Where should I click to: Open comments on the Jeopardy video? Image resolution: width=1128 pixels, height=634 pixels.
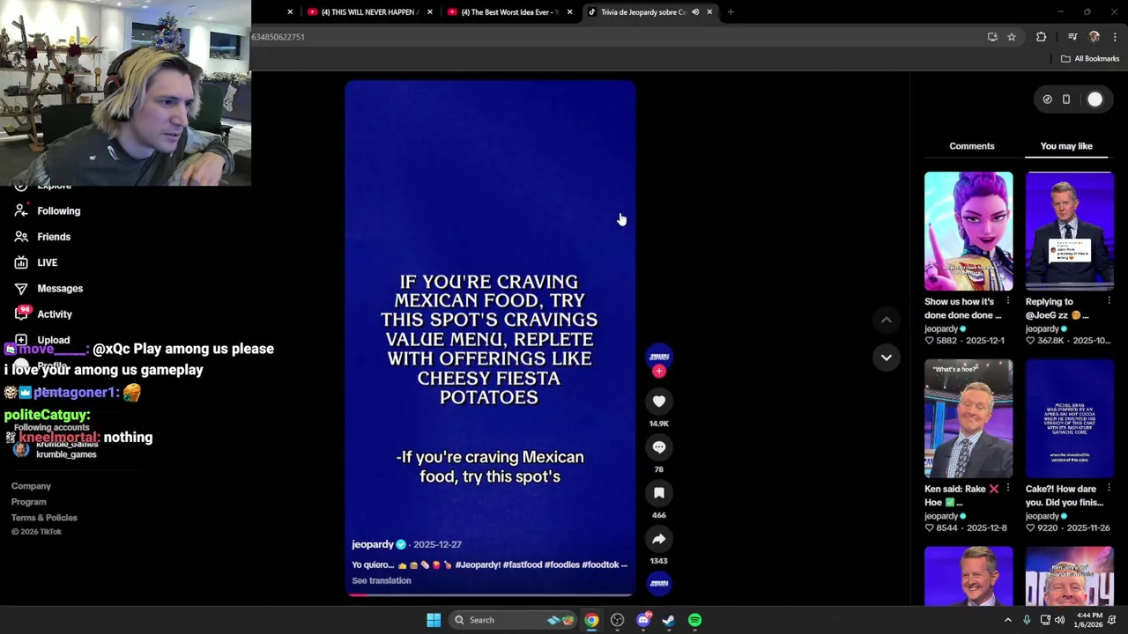tap(658, 447)
